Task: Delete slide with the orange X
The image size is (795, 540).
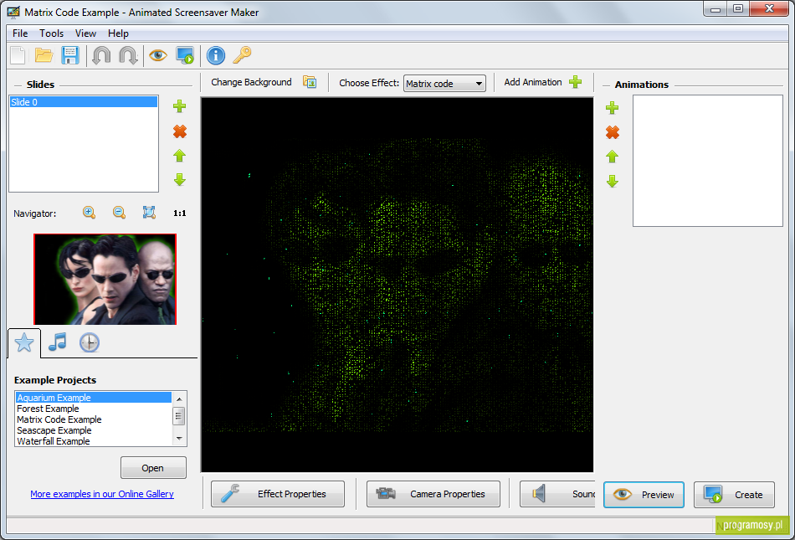Action: tap(179, 131)
